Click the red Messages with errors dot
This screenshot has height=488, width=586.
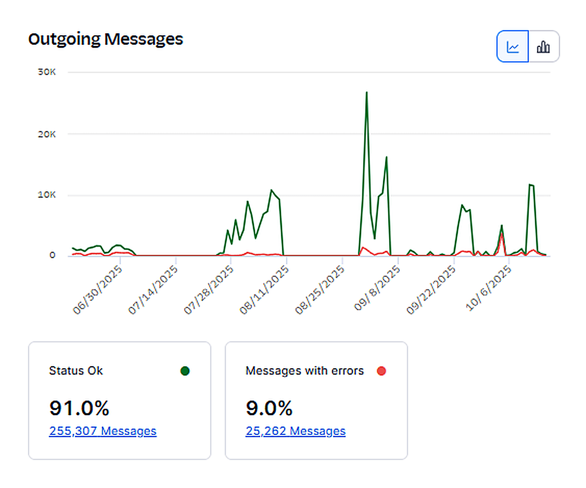[381, 371]
